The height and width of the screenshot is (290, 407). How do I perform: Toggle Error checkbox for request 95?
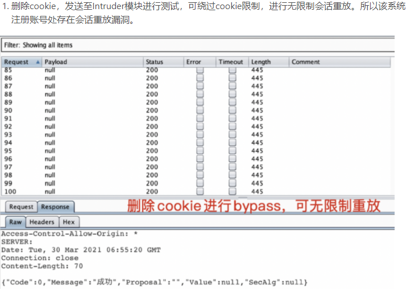coord(200,151)
